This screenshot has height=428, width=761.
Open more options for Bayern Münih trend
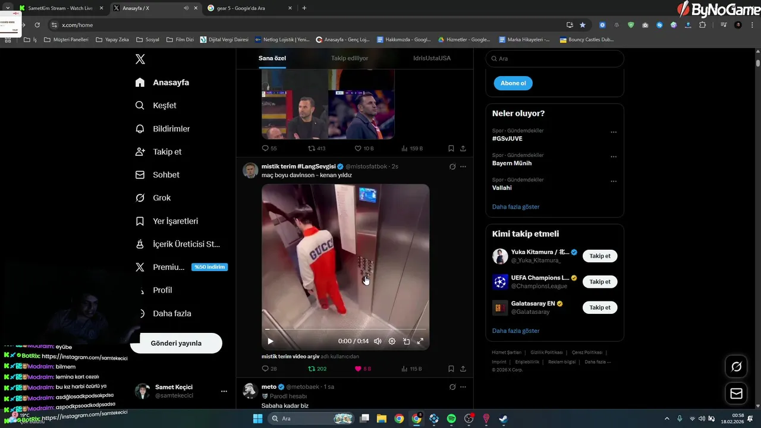coord(614,157)
